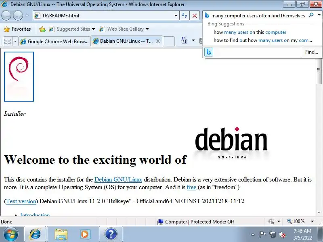Click the large debian GNU/Linux logo
Image resolution: width=323 pixels, height=242 pixels.
click(x=231, y=143)
